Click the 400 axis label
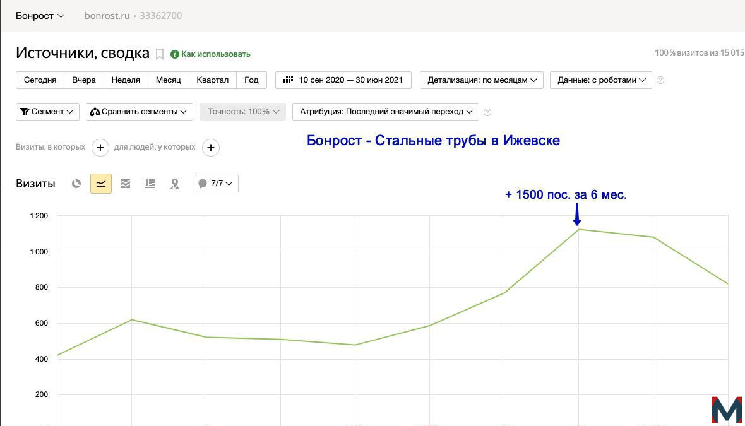Image resolution: width=745 pixels, height=426 pixels. [41, 359]
